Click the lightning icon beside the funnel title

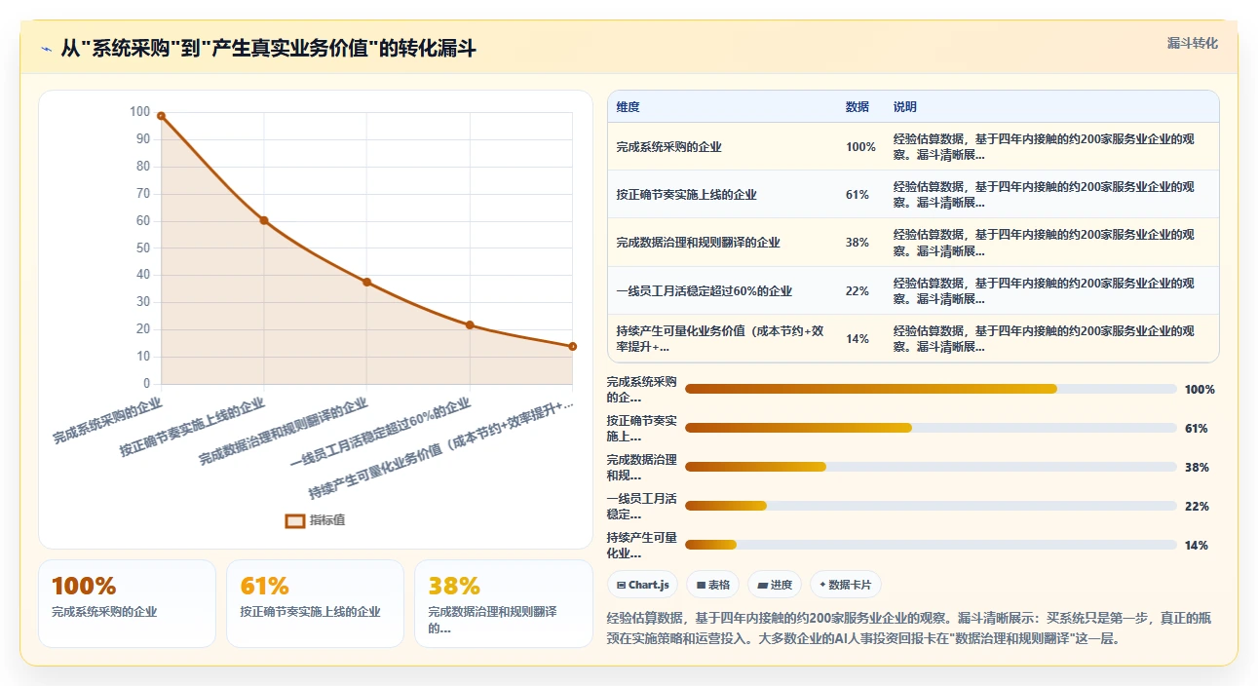[46, 49]
